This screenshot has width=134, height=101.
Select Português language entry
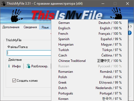point(90,93)
